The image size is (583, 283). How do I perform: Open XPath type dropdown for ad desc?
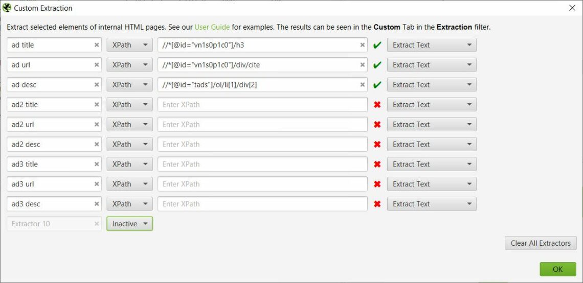point(129,85)
